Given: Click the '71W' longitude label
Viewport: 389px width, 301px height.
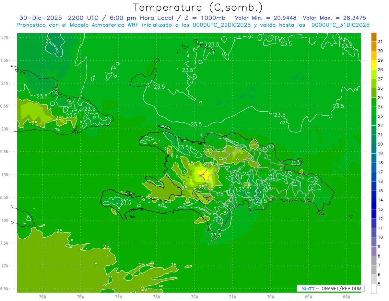Looking at the screenshot, I should (232, 297).
